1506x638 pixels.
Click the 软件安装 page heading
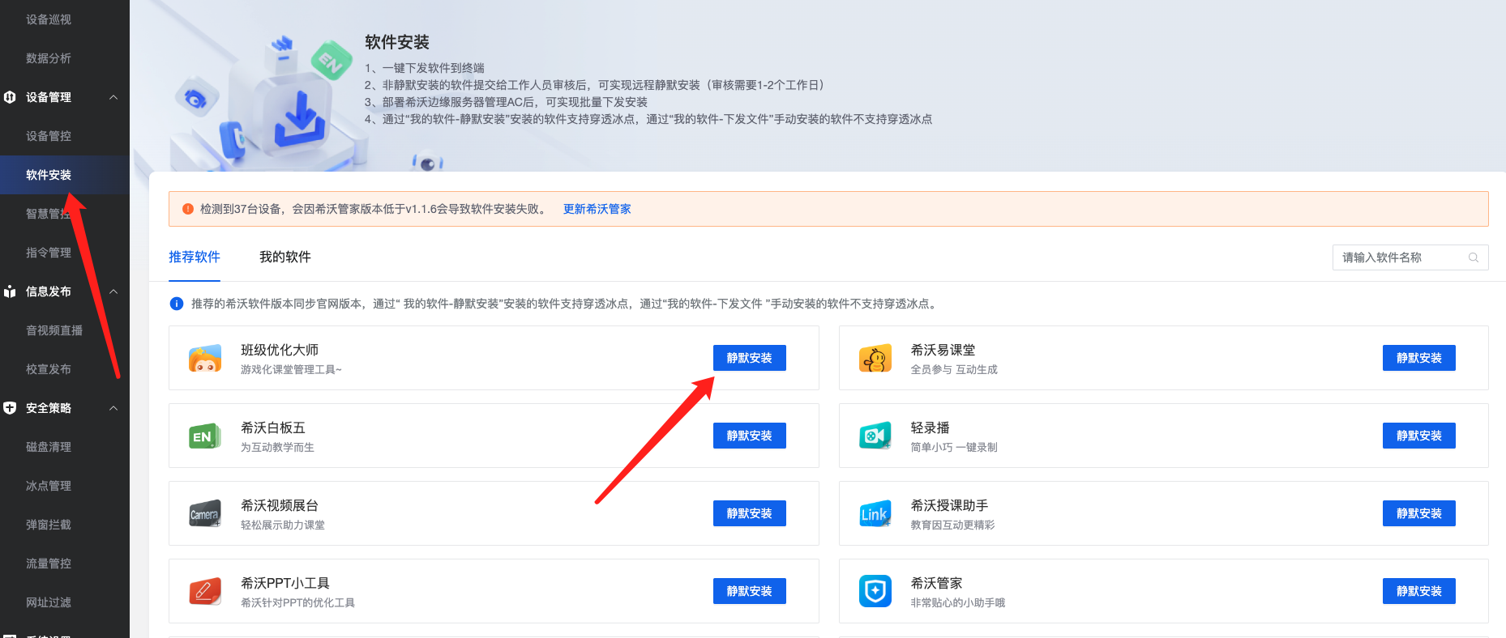397,42
